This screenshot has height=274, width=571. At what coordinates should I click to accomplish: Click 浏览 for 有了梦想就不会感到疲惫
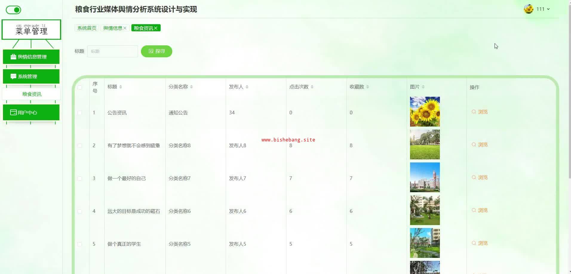pos(480,145)
